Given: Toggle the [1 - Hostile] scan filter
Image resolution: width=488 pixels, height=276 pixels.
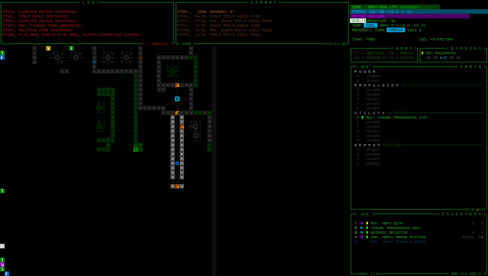Looking at the screenshot, I should (x=369, y=53).
